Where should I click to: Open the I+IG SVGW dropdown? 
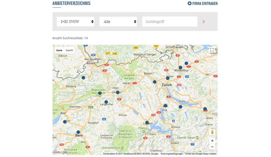click(x=76, y=21)
